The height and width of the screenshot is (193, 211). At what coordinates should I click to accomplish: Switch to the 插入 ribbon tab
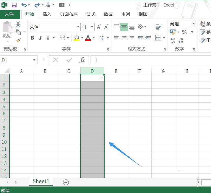(47, 14)
